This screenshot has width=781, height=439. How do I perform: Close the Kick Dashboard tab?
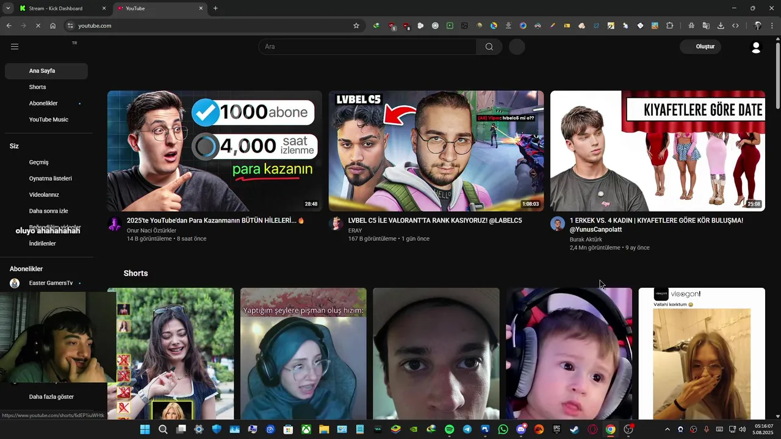[x=104, y=9]
